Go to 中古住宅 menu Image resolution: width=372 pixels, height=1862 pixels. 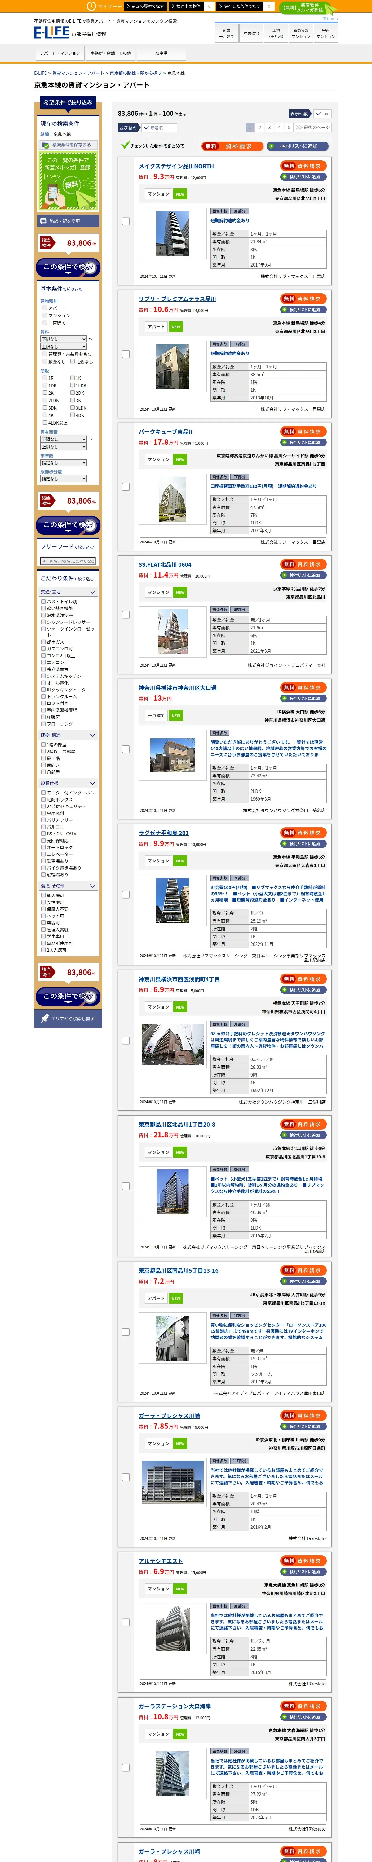pos(251,33)
